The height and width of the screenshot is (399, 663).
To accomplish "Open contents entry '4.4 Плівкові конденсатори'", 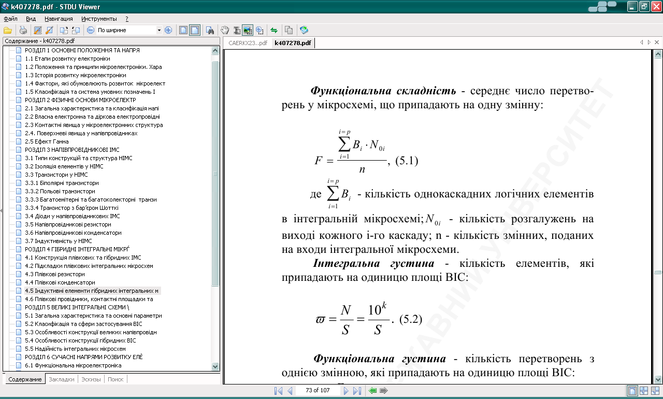I will [x=60, y=282].
